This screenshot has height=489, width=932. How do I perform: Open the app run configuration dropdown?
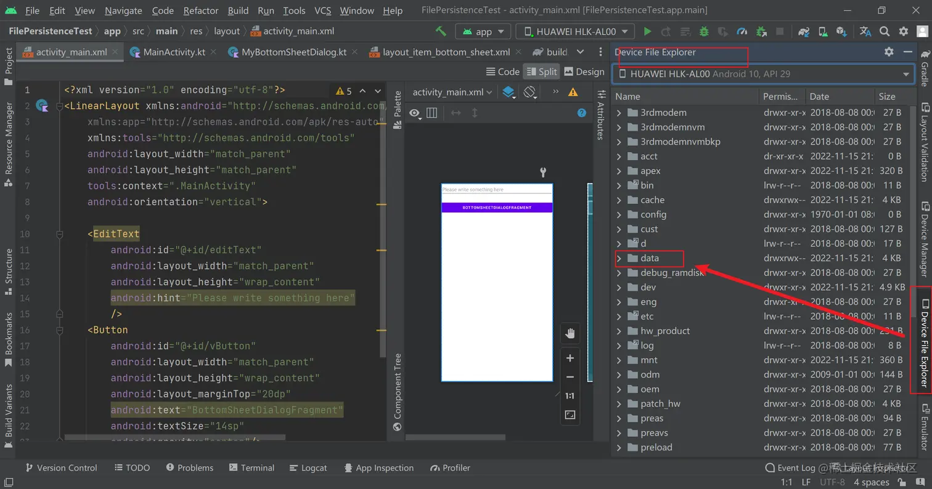pos(483,31)
